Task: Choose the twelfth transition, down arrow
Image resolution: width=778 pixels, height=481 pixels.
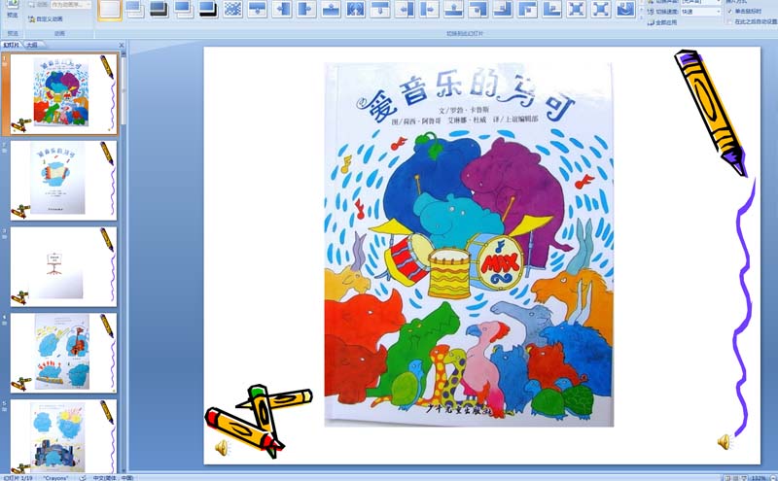Action: [380, 9]
